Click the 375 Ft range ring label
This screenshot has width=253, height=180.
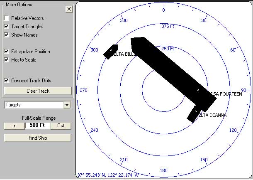coord(168,26)
